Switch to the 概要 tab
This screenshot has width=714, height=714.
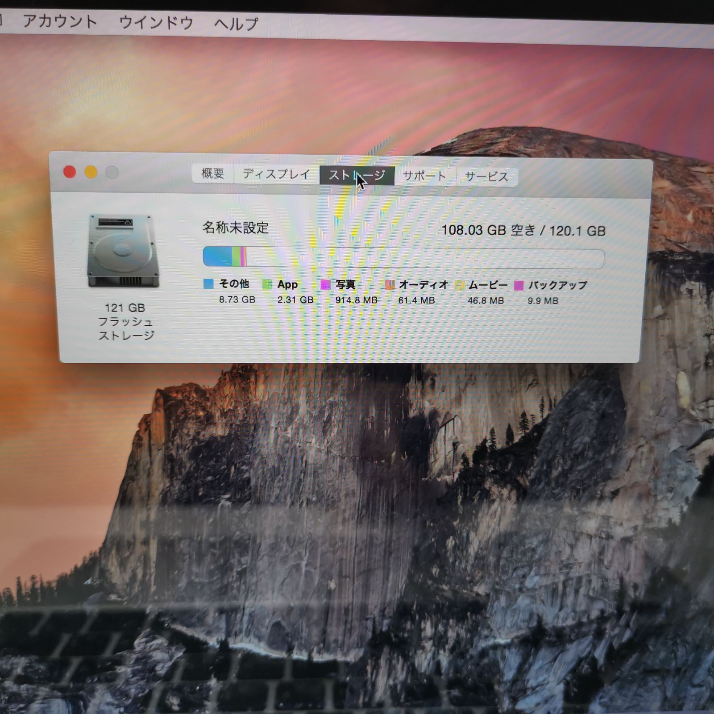coord(212,174)
